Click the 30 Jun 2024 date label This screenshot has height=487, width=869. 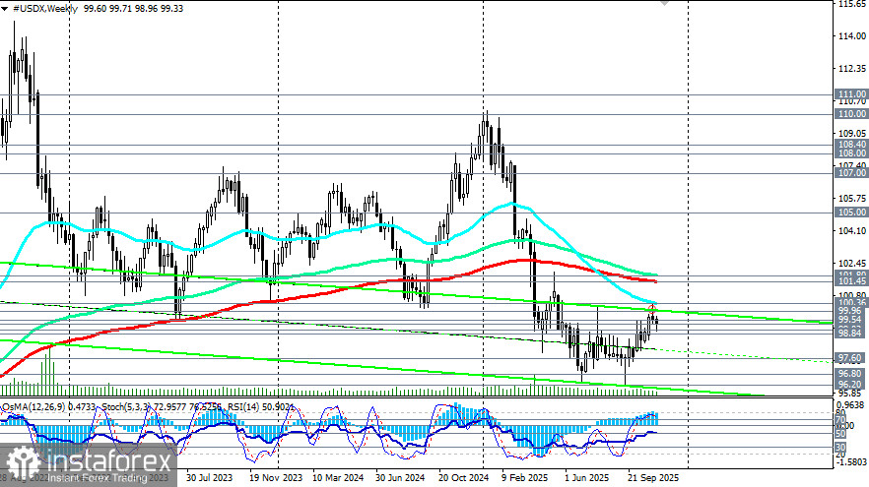(400, 477)
